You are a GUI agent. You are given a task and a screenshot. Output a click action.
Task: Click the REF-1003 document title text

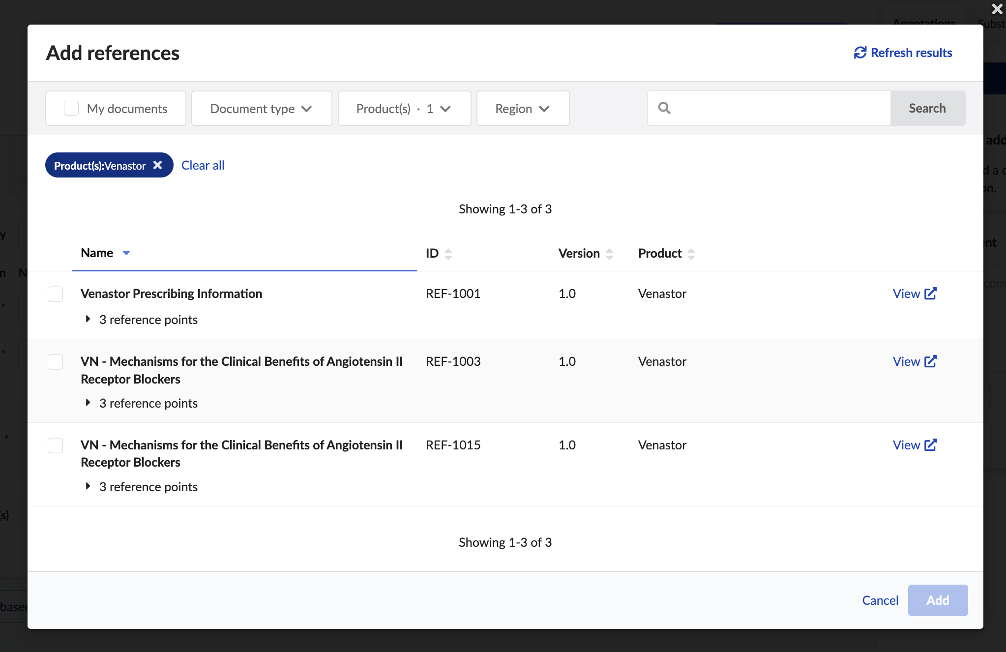[241, 370]
